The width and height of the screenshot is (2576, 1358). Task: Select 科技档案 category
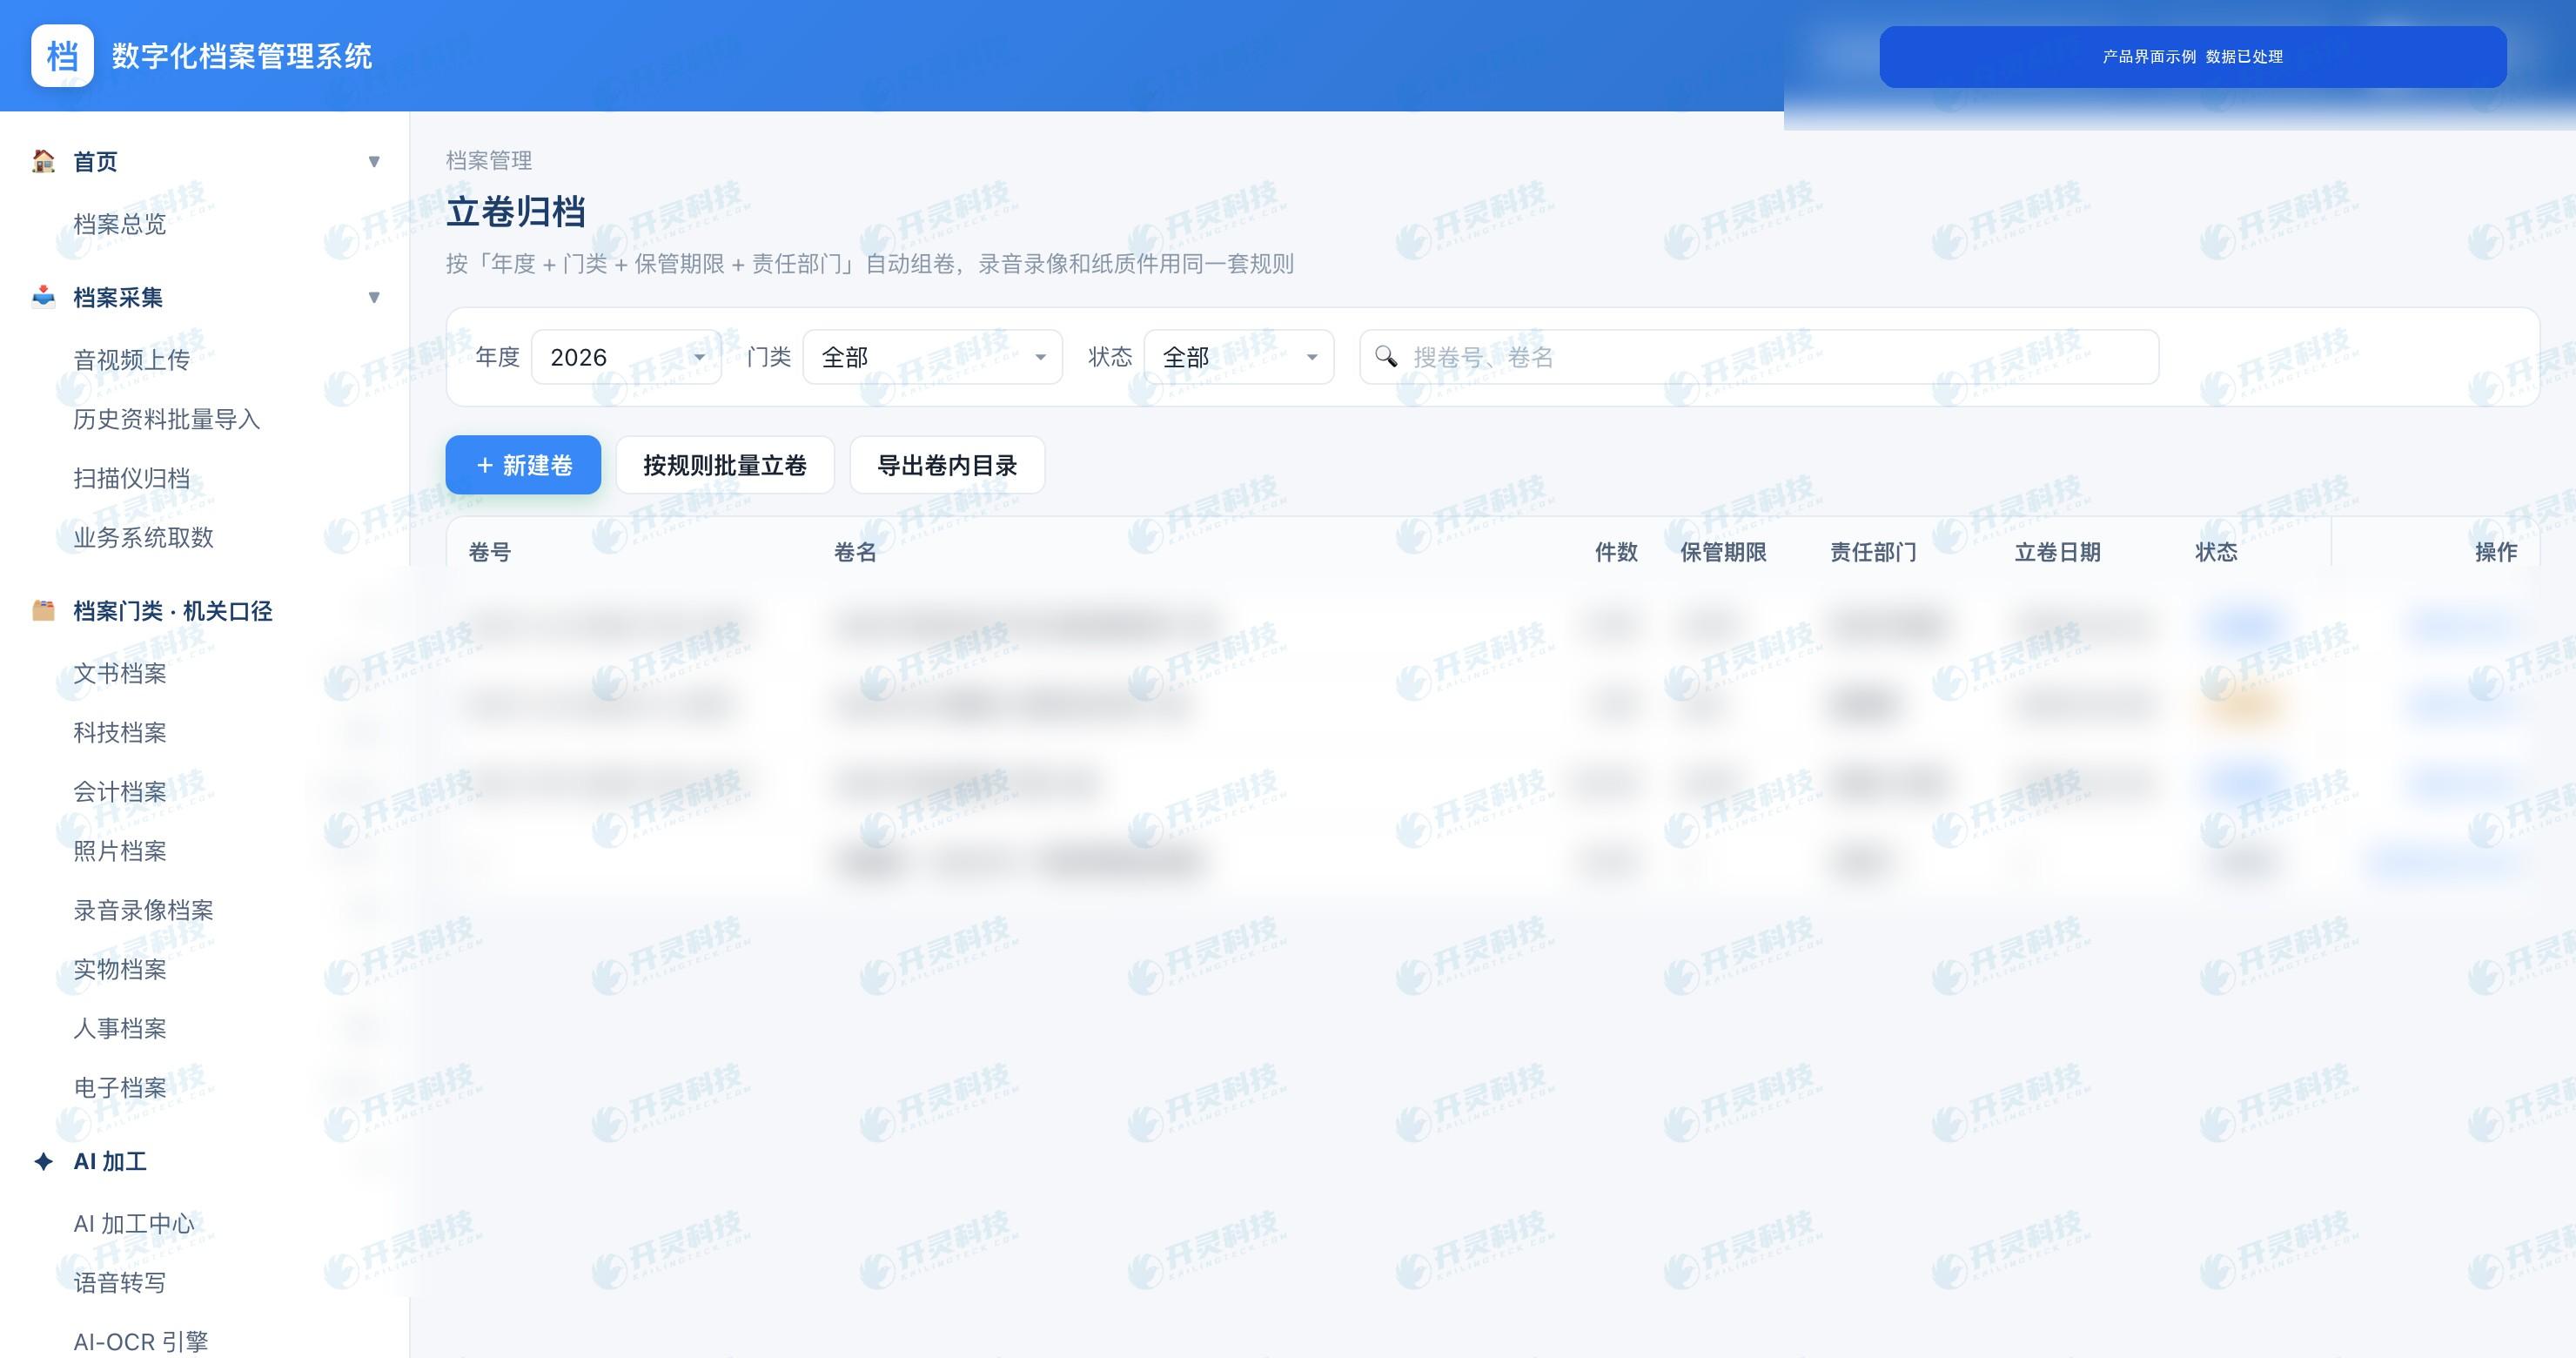pyautogui.click(x=120, y=732)
